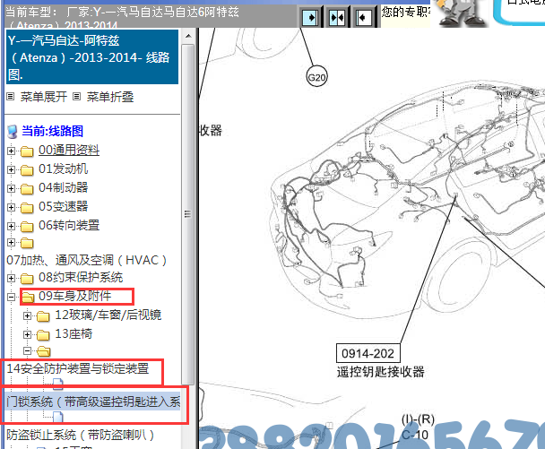Select 09车身及附件 in the tree
The height and width of the screenshot is (449, 545).
pyautogui.click(x=74, y=296)
